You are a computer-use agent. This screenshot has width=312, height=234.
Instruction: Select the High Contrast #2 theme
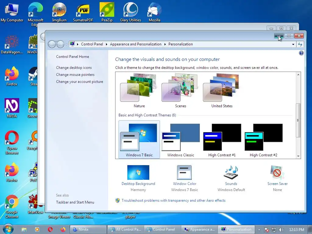pos(263,140)
